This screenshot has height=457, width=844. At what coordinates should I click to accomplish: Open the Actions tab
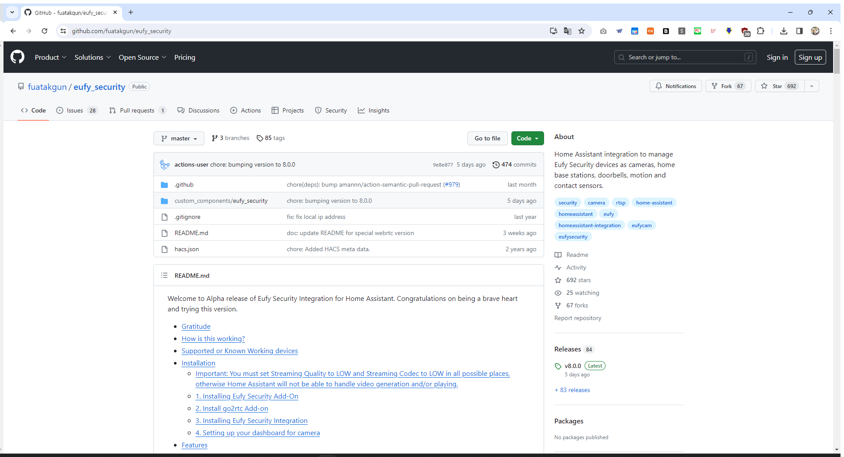pos(245,110)
